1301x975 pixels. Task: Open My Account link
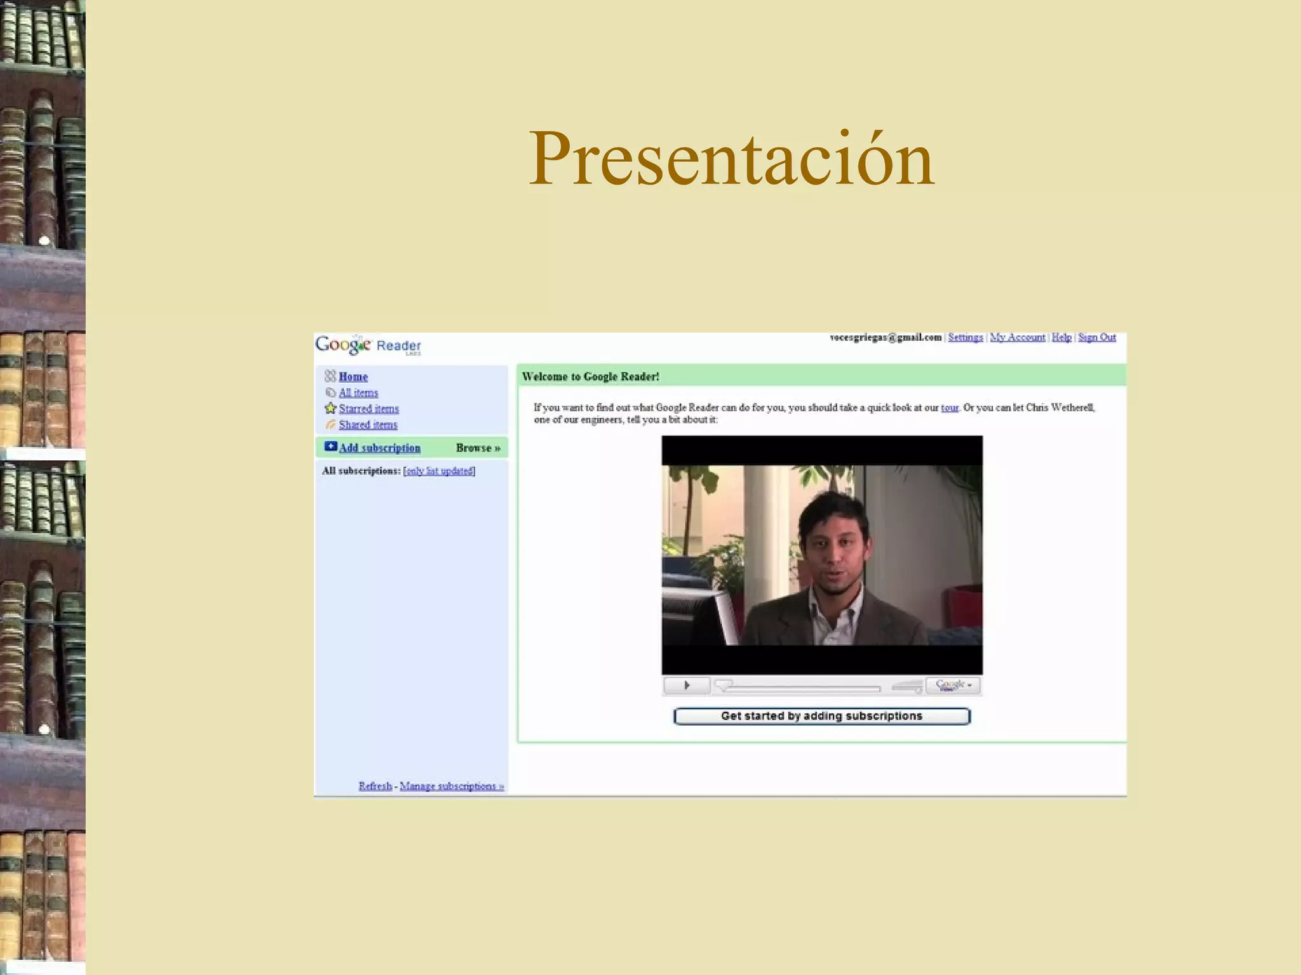[1017, 337]
